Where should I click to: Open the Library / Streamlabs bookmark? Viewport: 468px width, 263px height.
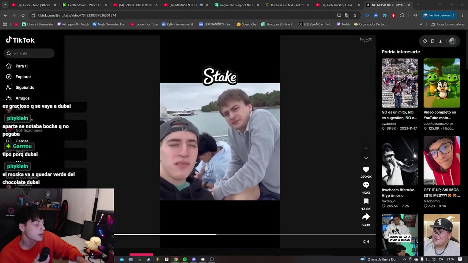click(37, 24)
